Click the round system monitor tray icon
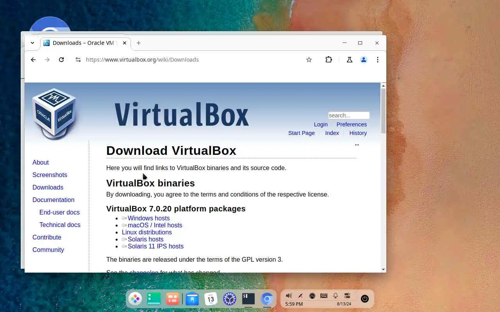The width and height of the screenshot is (500, 312). (312, 296)
